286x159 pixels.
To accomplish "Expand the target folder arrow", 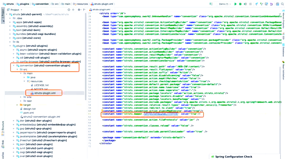I will [x=17, y=105].
